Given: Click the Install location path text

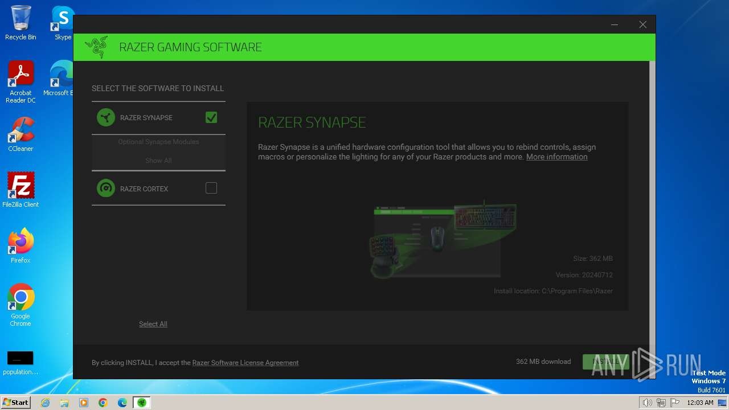Looking at the screenshot, I should click(553, 291).
